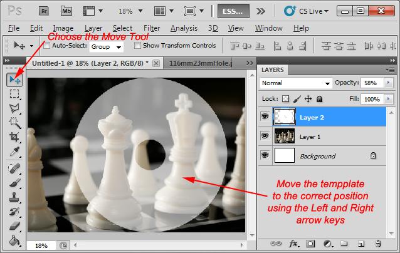Enable the Auto-Select checkbox
The image size is (400, 253).
[x=46, y=46]
